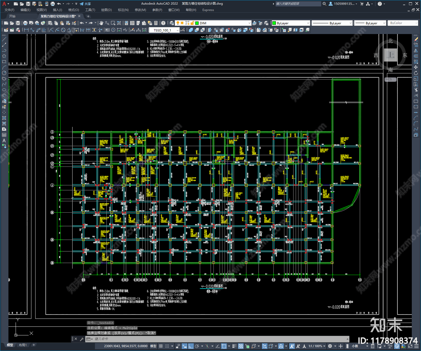Toggle lineweight display in status bar

[x=234, y=346]
